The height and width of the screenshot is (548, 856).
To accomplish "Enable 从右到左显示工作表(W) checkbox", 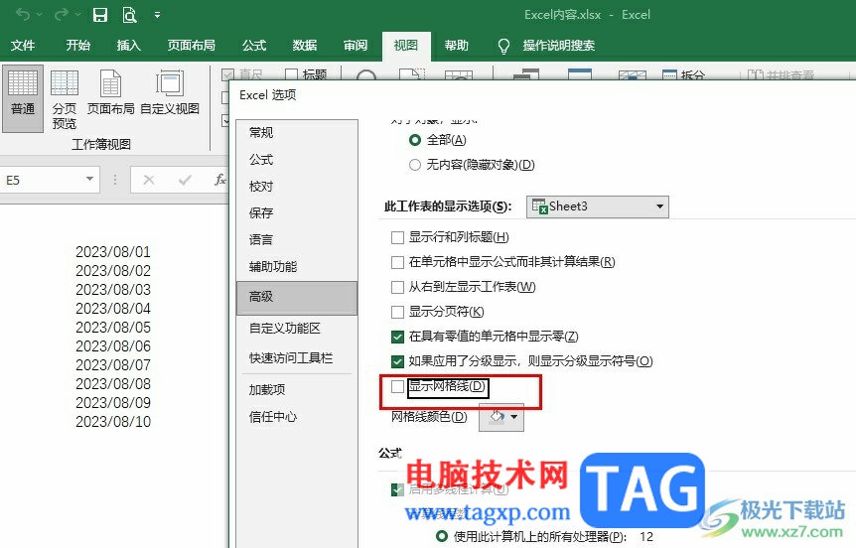I will (397, 287).
